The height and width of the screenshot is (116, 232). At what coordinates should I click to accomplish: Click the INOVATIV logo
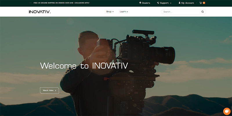coord(40,12)
